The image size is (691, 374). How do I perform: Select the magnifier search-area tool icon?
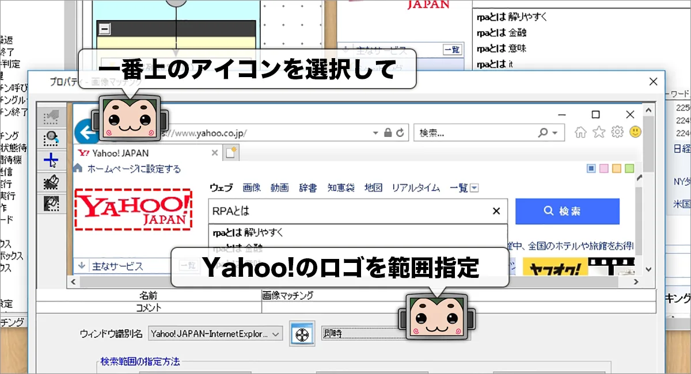point(52,138)
